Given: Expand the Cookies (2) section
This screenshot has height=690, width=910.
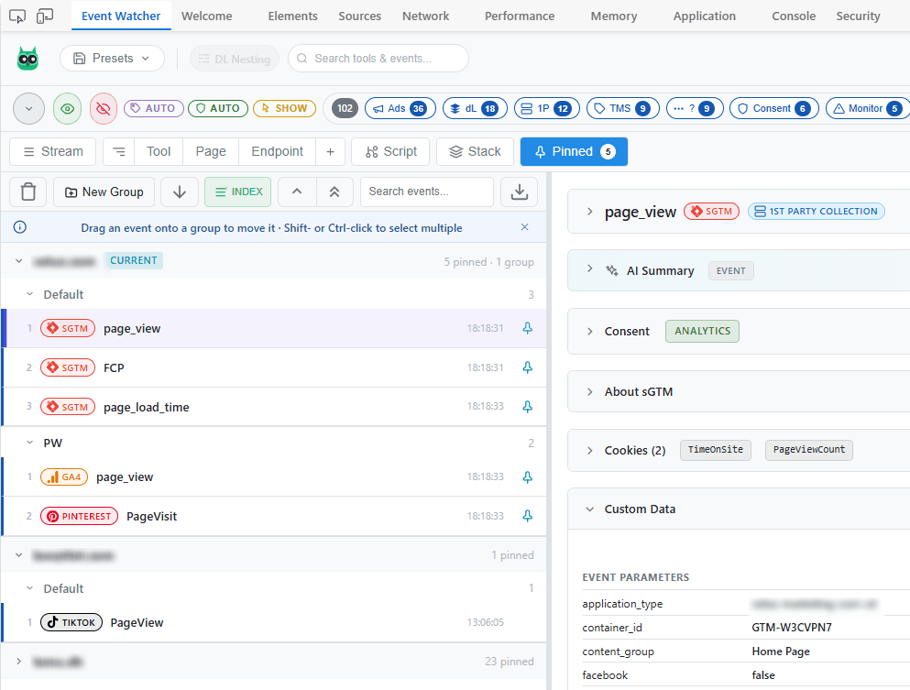Looking at the screenshot, I should (589, 450).
